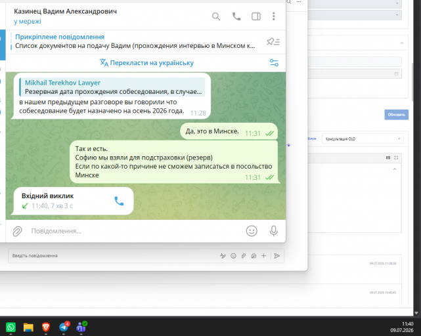Click the message starting 'Так и есть.'
Viewport: 421px width, 336px height.
click(x=174, y=162)
